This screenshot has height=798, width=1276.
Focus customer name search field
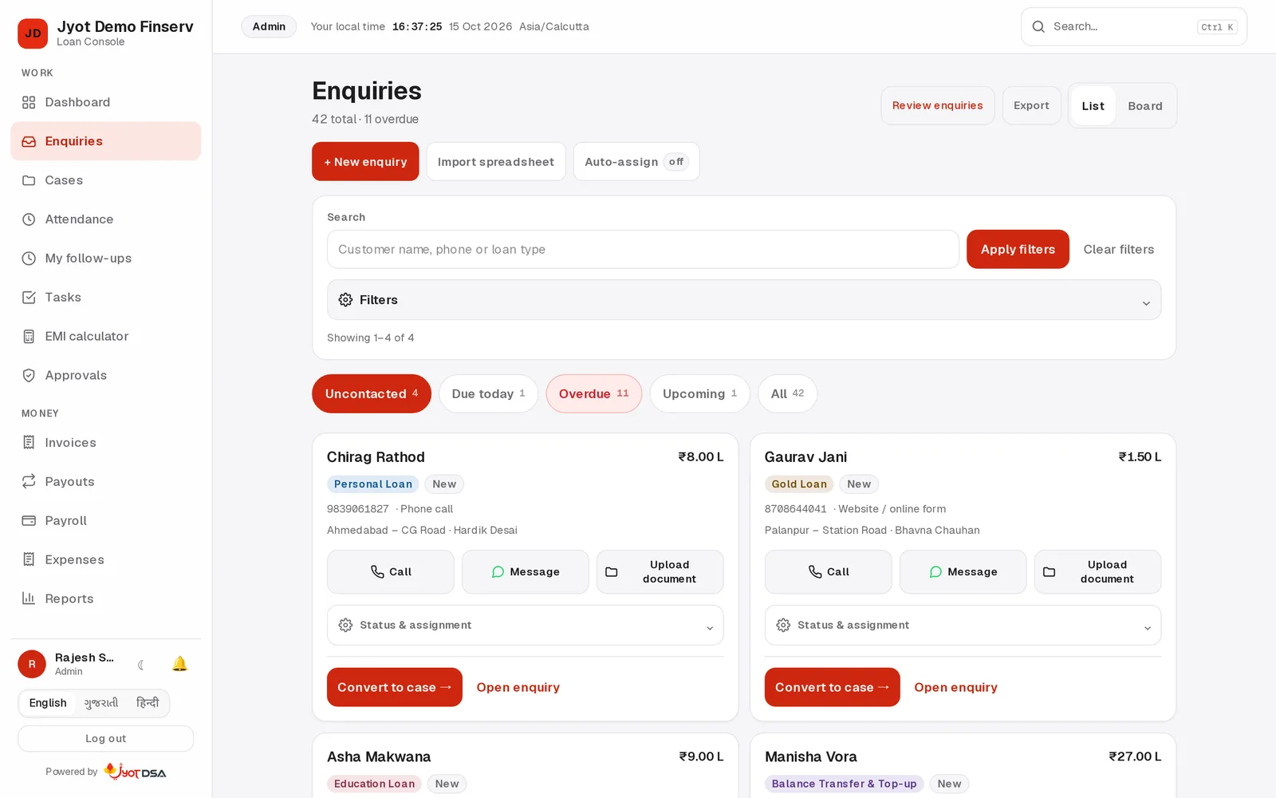coord(643,250)
